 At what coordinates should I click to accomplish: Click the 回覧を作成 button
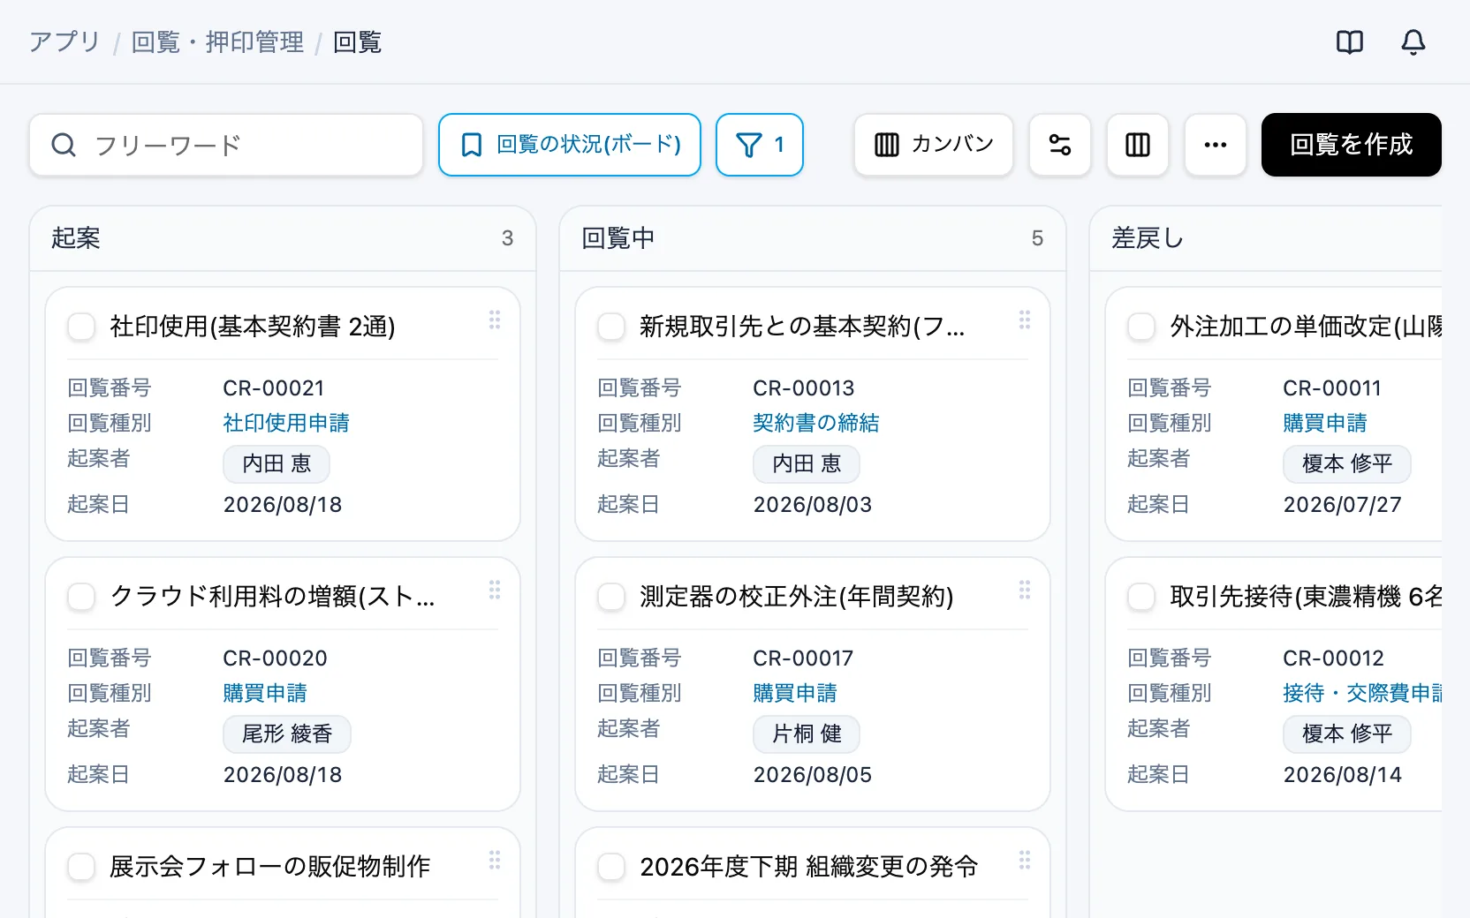point(1352,145)
